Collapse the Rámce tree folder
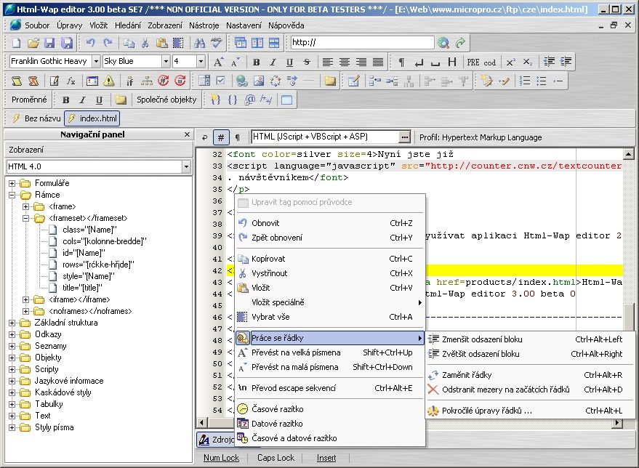Viewport: 639px width, 468px height. click(x=12, y=195)
